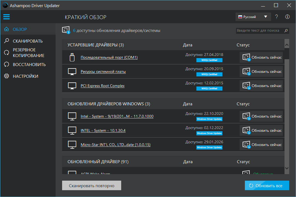This screenshot has height=197, width=296.
Task: Click the USB icon for COM1 port
Action: (x=72, y=57)
